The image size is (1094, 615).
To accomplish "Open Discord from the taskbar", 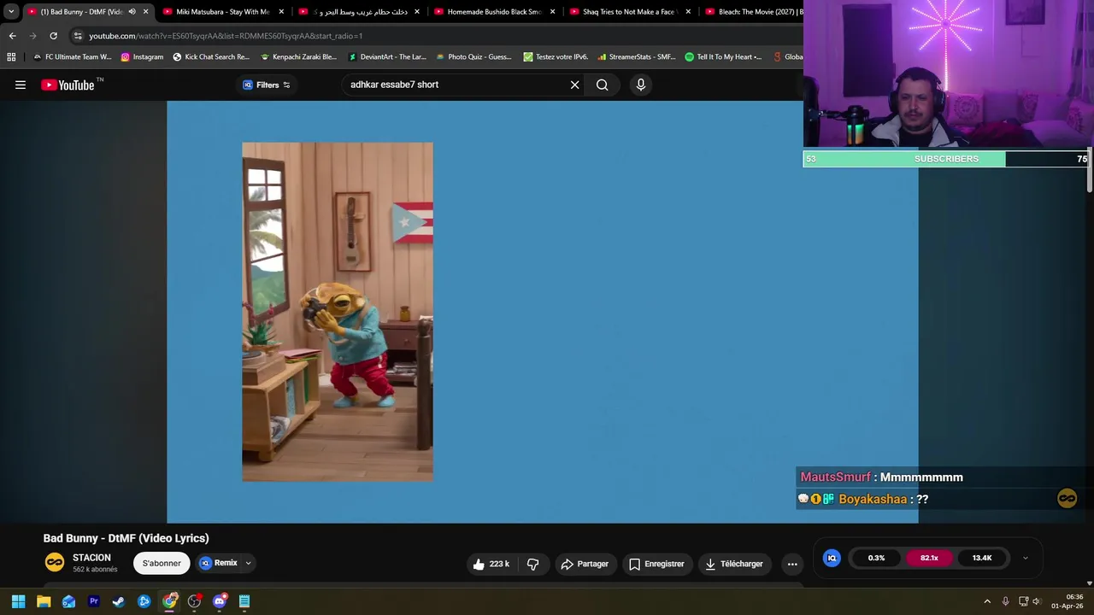I will tap(220, 601).
